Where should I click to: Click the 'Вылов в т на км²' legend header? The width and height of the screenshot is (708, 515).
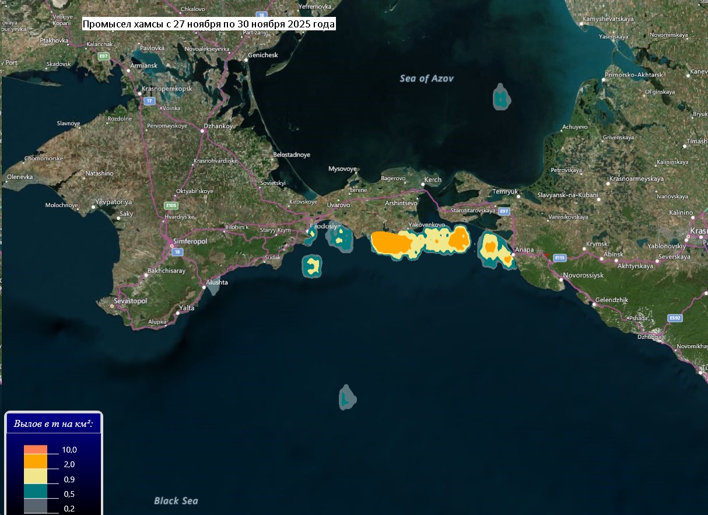[54, 424]
